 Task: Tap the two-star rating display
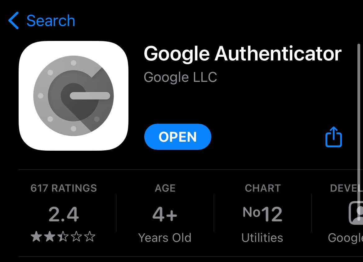(x=64, y=237)
